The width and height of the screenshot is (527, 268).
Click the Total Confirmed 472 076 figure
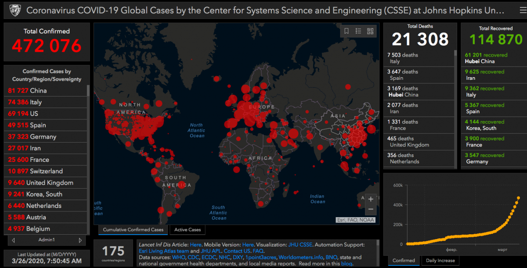pyautogui.click(x=47, y=46)
